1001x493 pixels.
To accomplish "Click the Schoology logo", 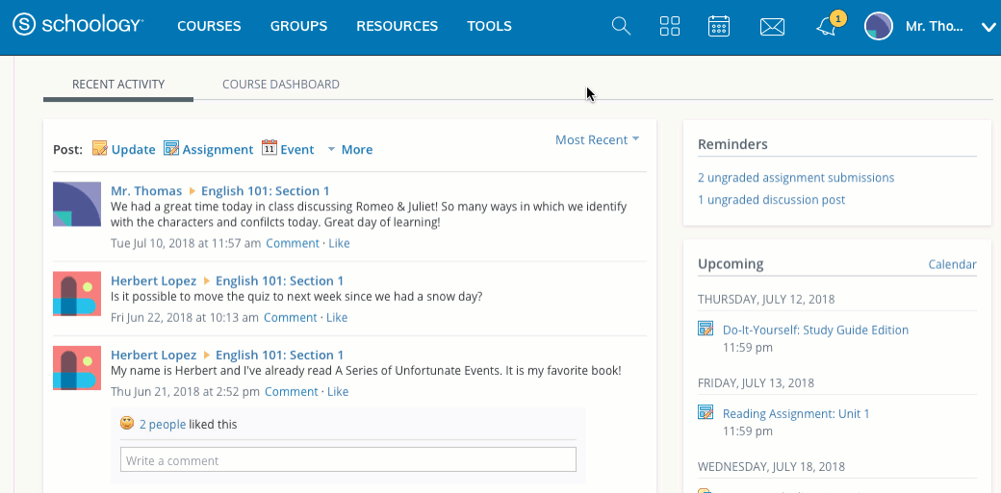I will click(x=78, y=26).
